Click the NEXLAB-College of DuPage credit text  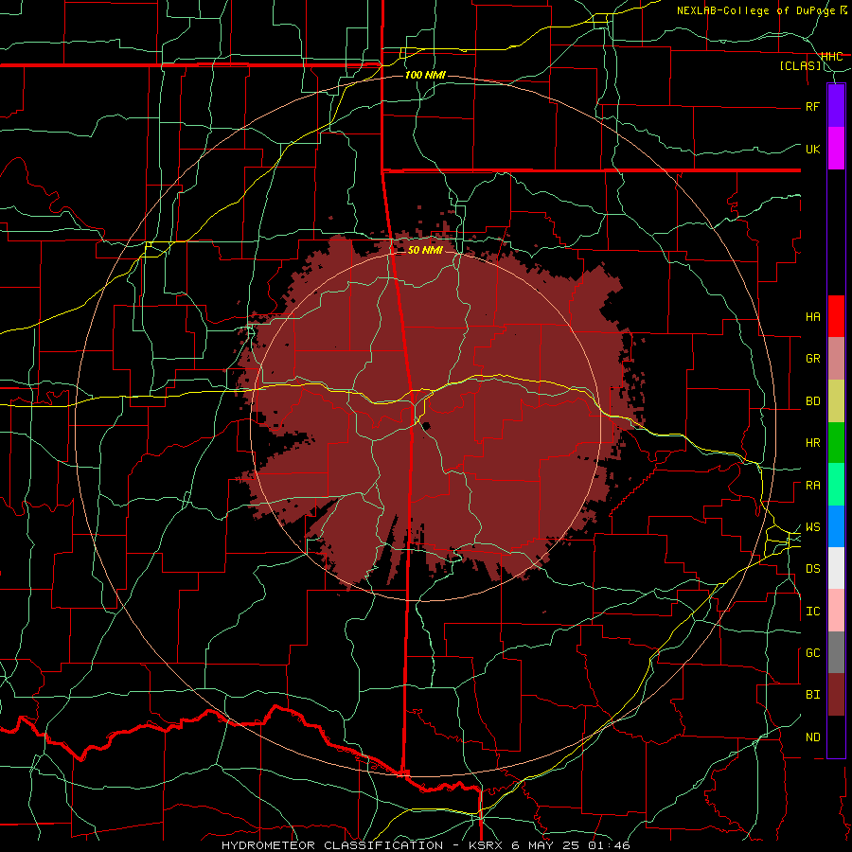click(x=757, y=10)
